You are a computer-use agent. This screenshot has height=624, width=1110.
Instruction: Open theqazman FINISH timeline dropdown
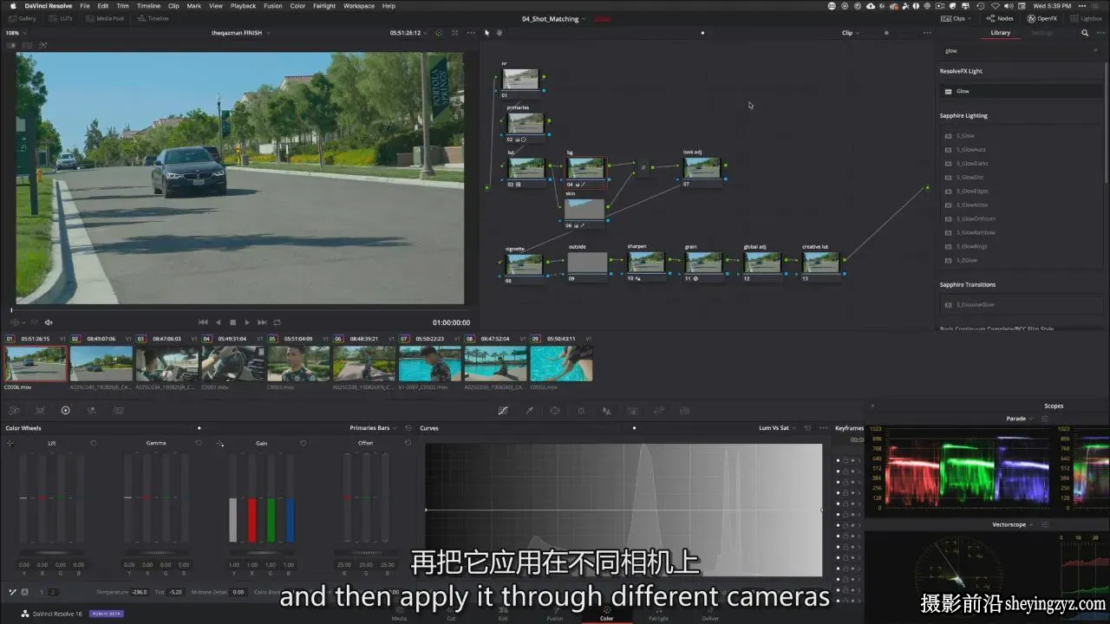tap(241, 33)
